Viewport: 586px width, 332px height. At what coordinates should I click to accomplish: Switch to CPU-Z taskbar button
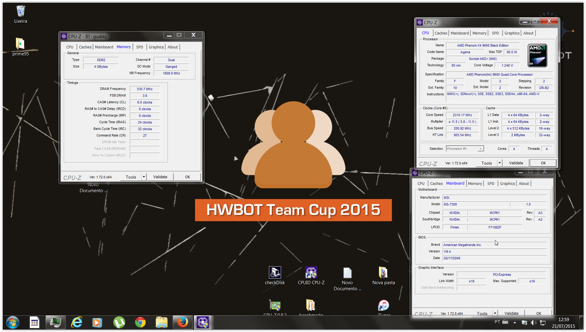tap(203, 323)
